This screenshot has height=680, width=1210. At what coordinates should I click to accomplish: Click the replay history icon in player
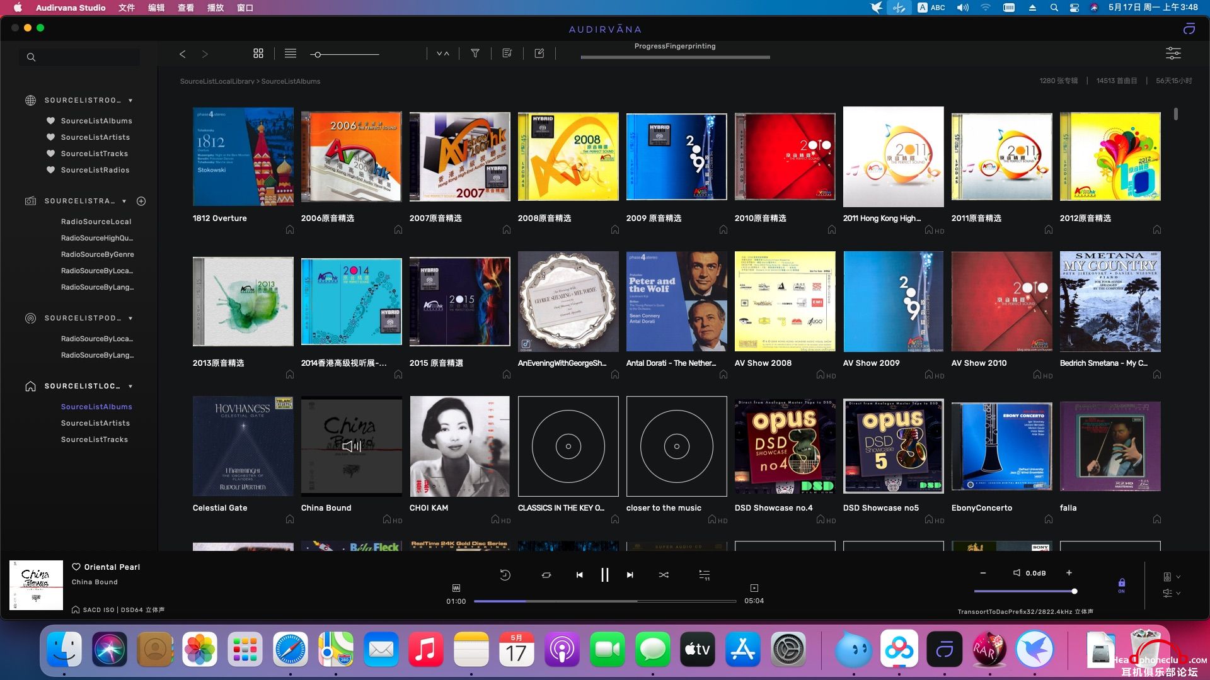pyautogui.click(x=505, y=575)
